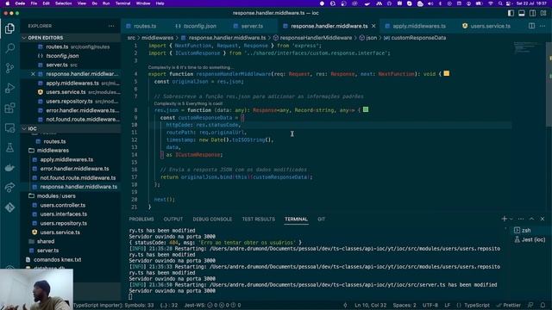Customize layout icon in title bar
This screenshot has height=310, width=552.
pos(543,13)
